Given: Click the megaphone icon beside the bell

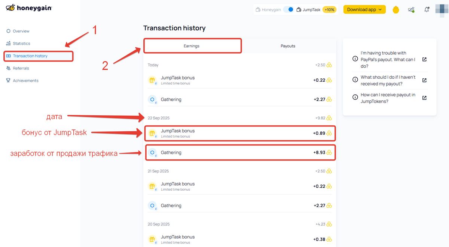Looking at the screenshot, I should pyautogui.click(x=411, y=10).
